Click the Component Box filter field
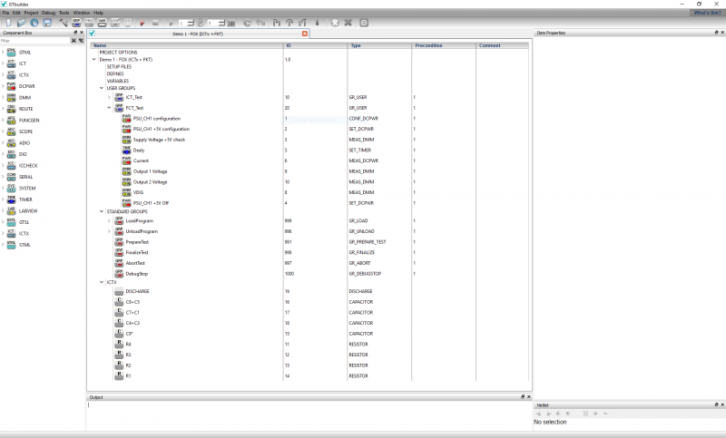This screenshot has height=438, width=726. 34,41
